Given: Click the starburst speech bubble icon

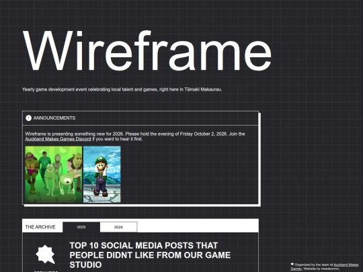Looking at the screenshot, I should [x=46, y=255].
